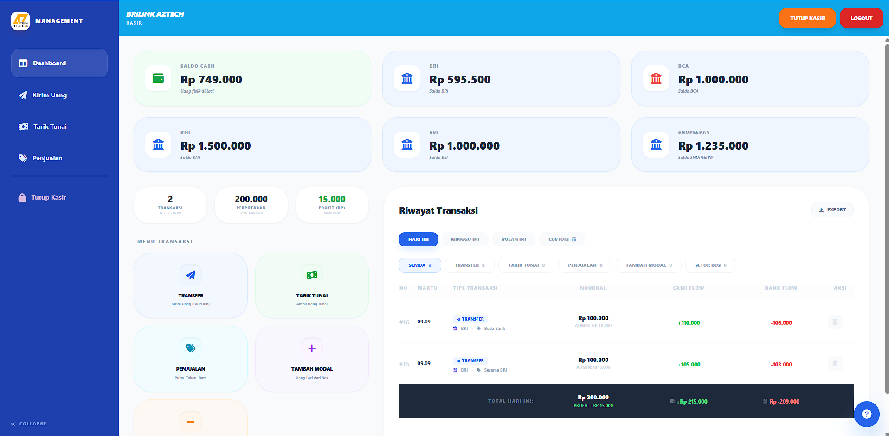Viewport: 889px width, 436px height.
Task: Click the Beda Bank label in row #16
Action: [495, 329]
